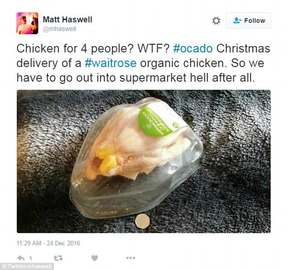
Task: Click the Twitter/mhaswell credit watermark
Action: [27, 266]
